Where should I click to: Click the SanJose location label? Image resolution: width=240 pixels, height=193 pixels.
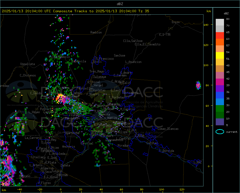(x=119, y=55)
